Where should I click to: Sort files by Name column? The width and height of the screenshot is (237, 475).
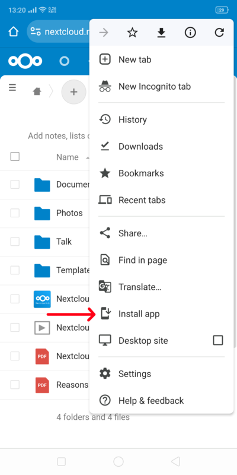[68, 157]
